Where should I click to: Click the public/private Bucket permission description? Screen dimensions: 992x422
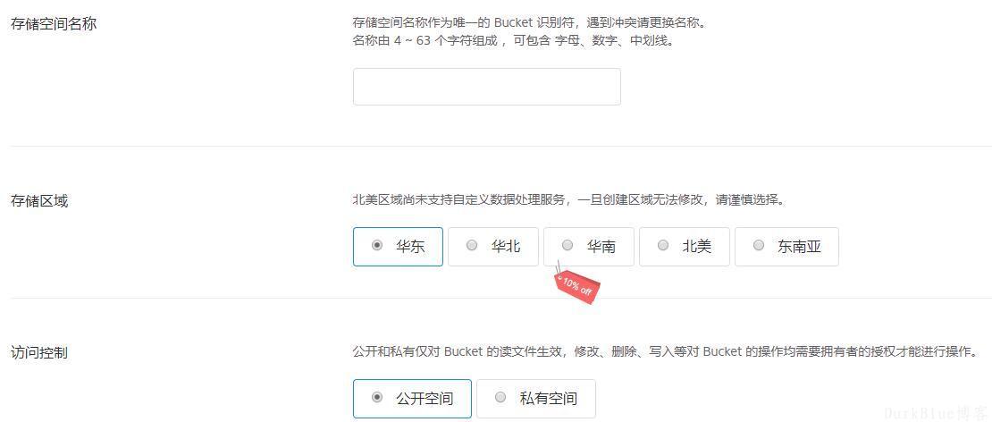pos(666,351)
